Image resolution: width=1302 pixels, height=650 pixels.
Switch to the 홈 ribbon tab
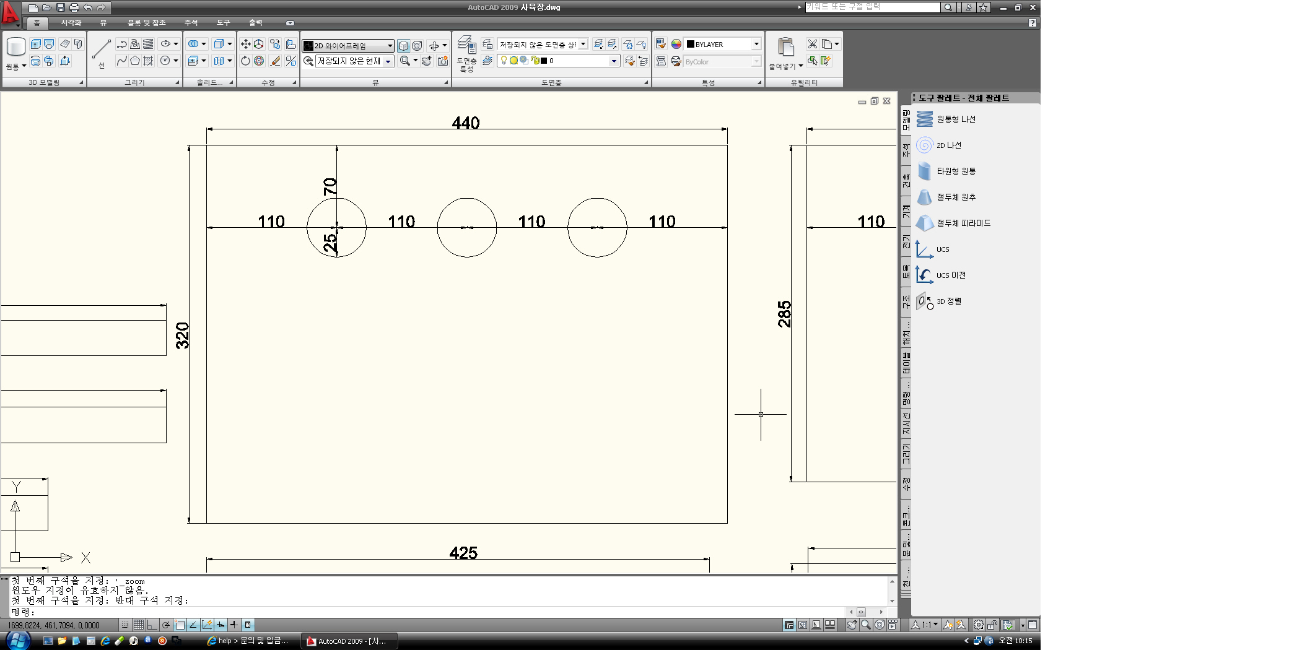[x=37, y=23]
